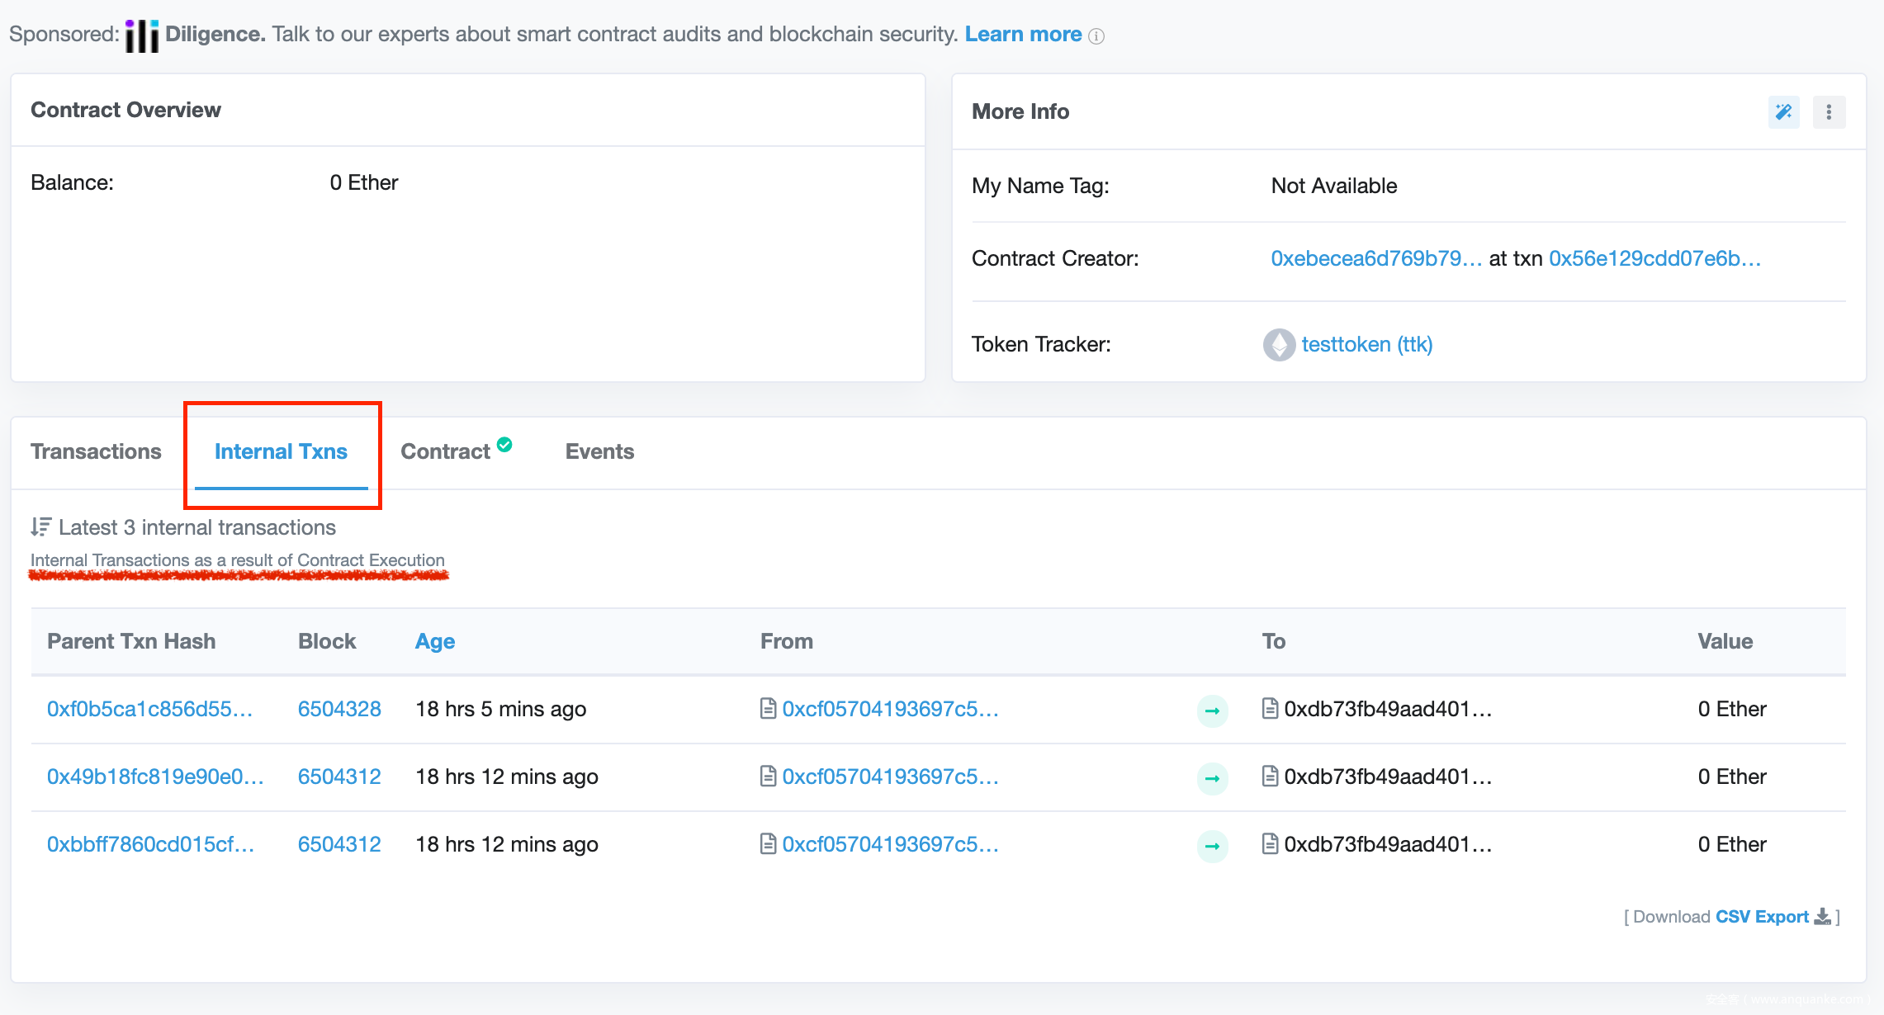
Task: Open parent txn hash 0xf0b5ca1c856d55…
Action: (149, 709)
